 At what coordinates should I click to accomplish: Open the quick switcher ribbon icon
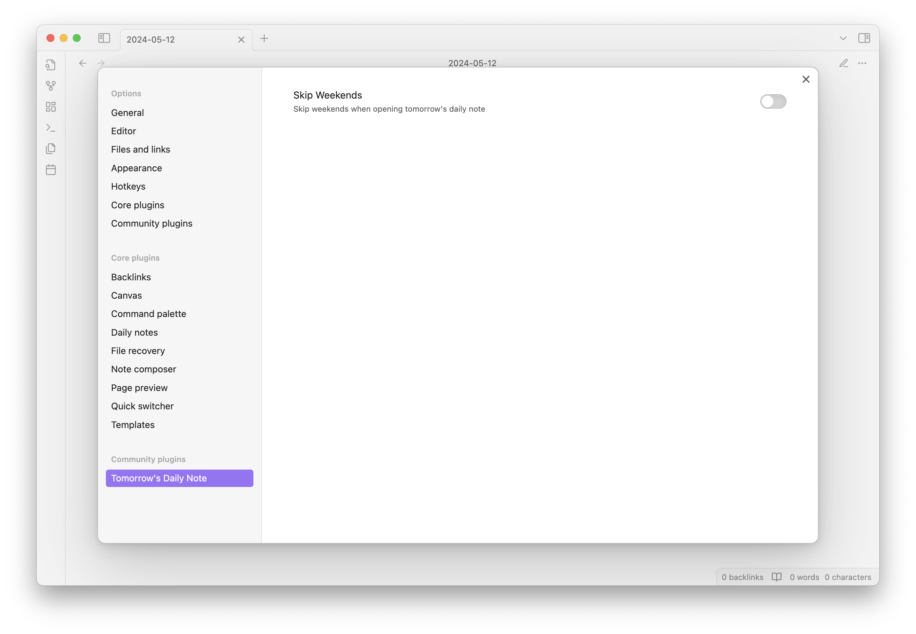pos(50,65)
